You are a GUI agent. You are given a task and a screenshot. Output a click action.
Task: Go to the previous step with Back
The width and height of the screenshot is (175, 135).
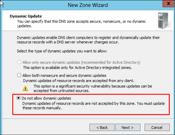tap(102, 127)
